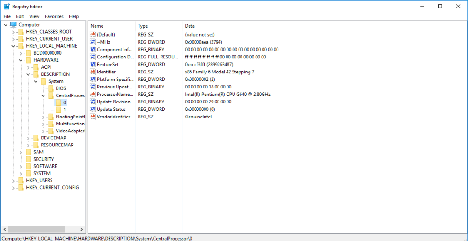Screen dimensions: 468x241
Task: Click the FeatureSet binary value icon
Action: (x=93, y=64)
